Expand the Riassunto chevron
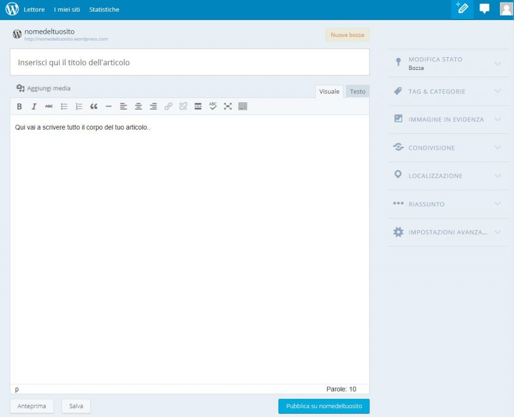This screenshot has height=417, width=514. (x=497, y=204)
